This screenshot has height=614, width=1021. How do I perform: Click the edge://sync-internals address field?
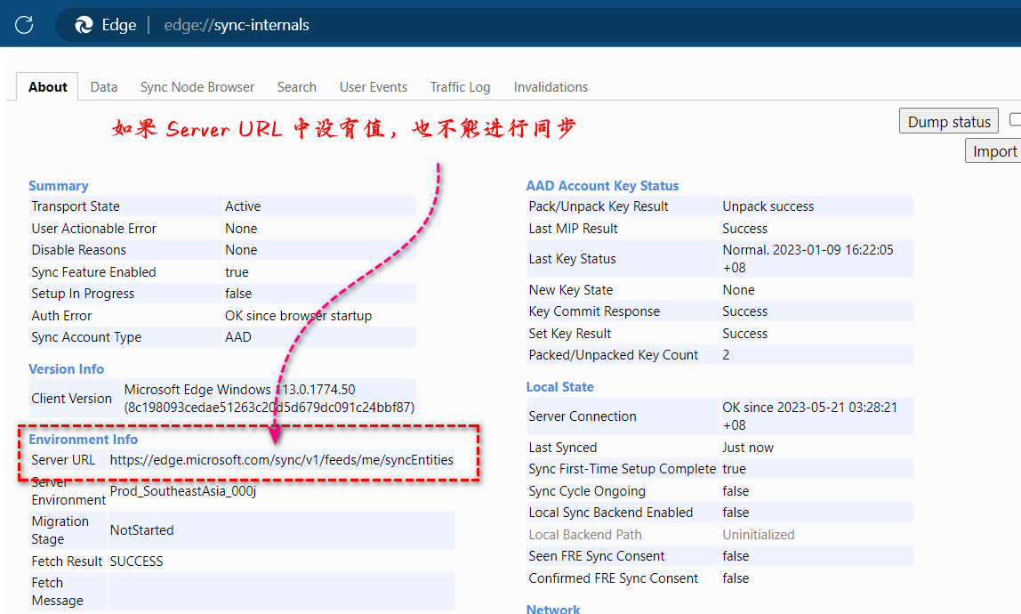[x=237, y=25]
